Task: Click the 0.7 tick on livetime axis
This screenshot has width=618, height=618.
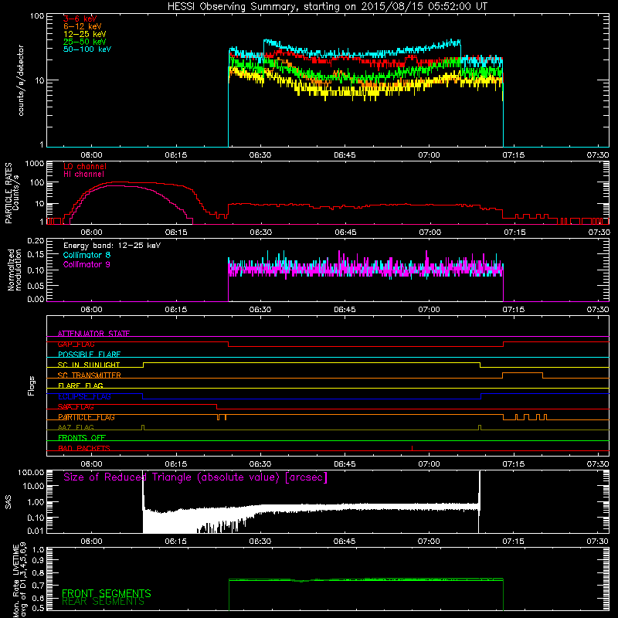Action: pyautogui.click(x=39, y=586)
